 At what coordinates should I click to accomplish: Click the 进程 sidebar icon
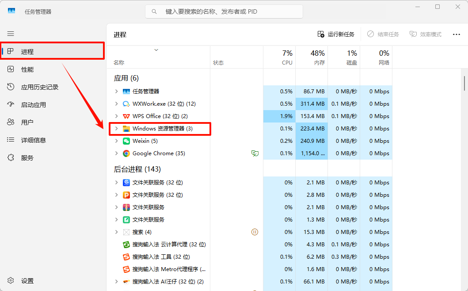point(11,51)
